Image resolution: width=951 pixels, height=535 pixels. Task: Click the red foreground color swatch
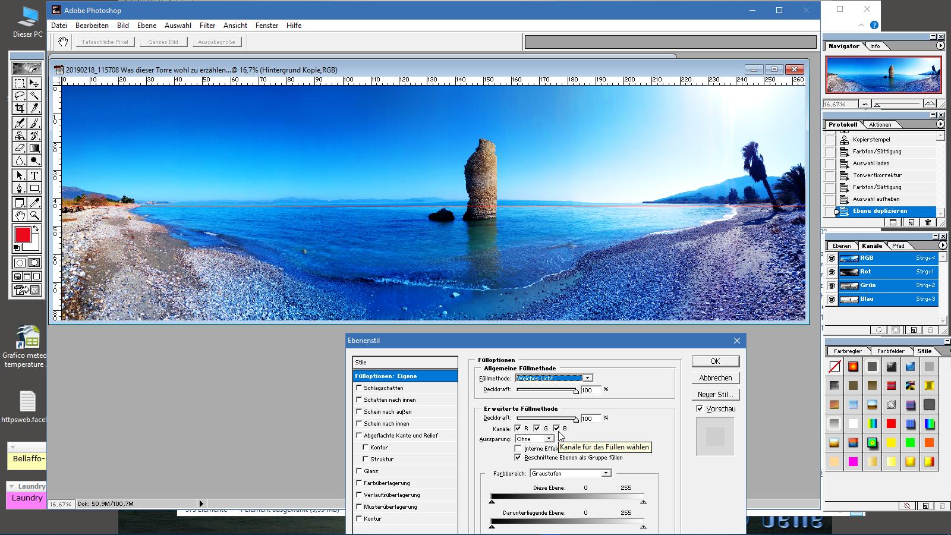point(23,235)
